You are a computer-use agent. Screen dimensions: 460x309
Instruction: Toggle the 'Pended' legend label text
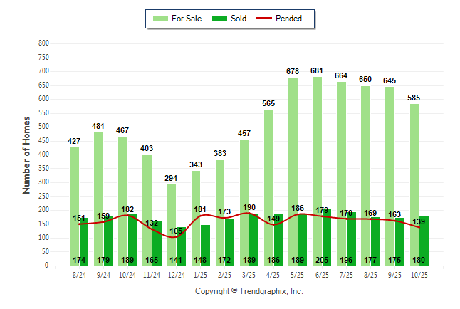(x=298, y=19)
